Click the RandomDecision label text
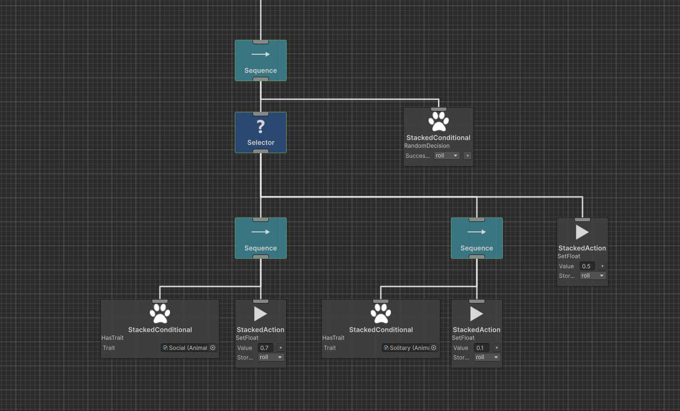The width and height of the screenshot is (680, 411). pos(427,146)
